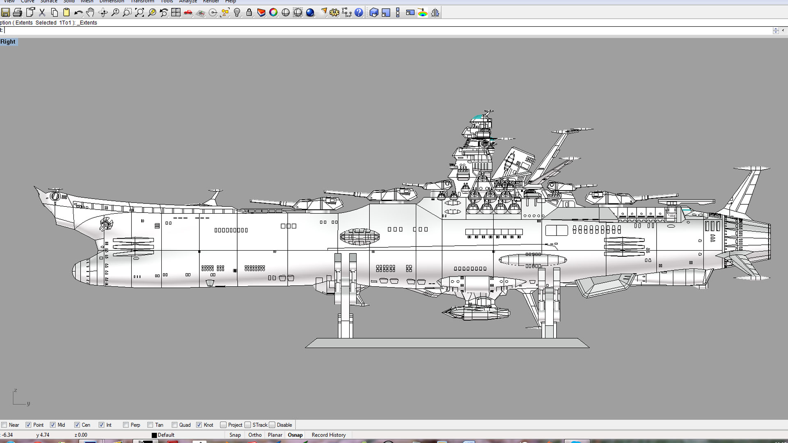Open the Mesh menu

click(x=87, y=2)
